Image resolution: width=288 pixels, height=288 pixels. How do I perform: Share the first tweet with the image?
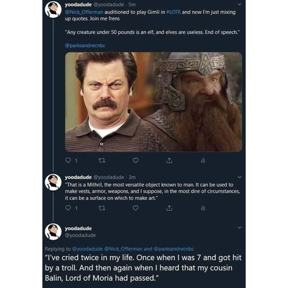[168, 160]
